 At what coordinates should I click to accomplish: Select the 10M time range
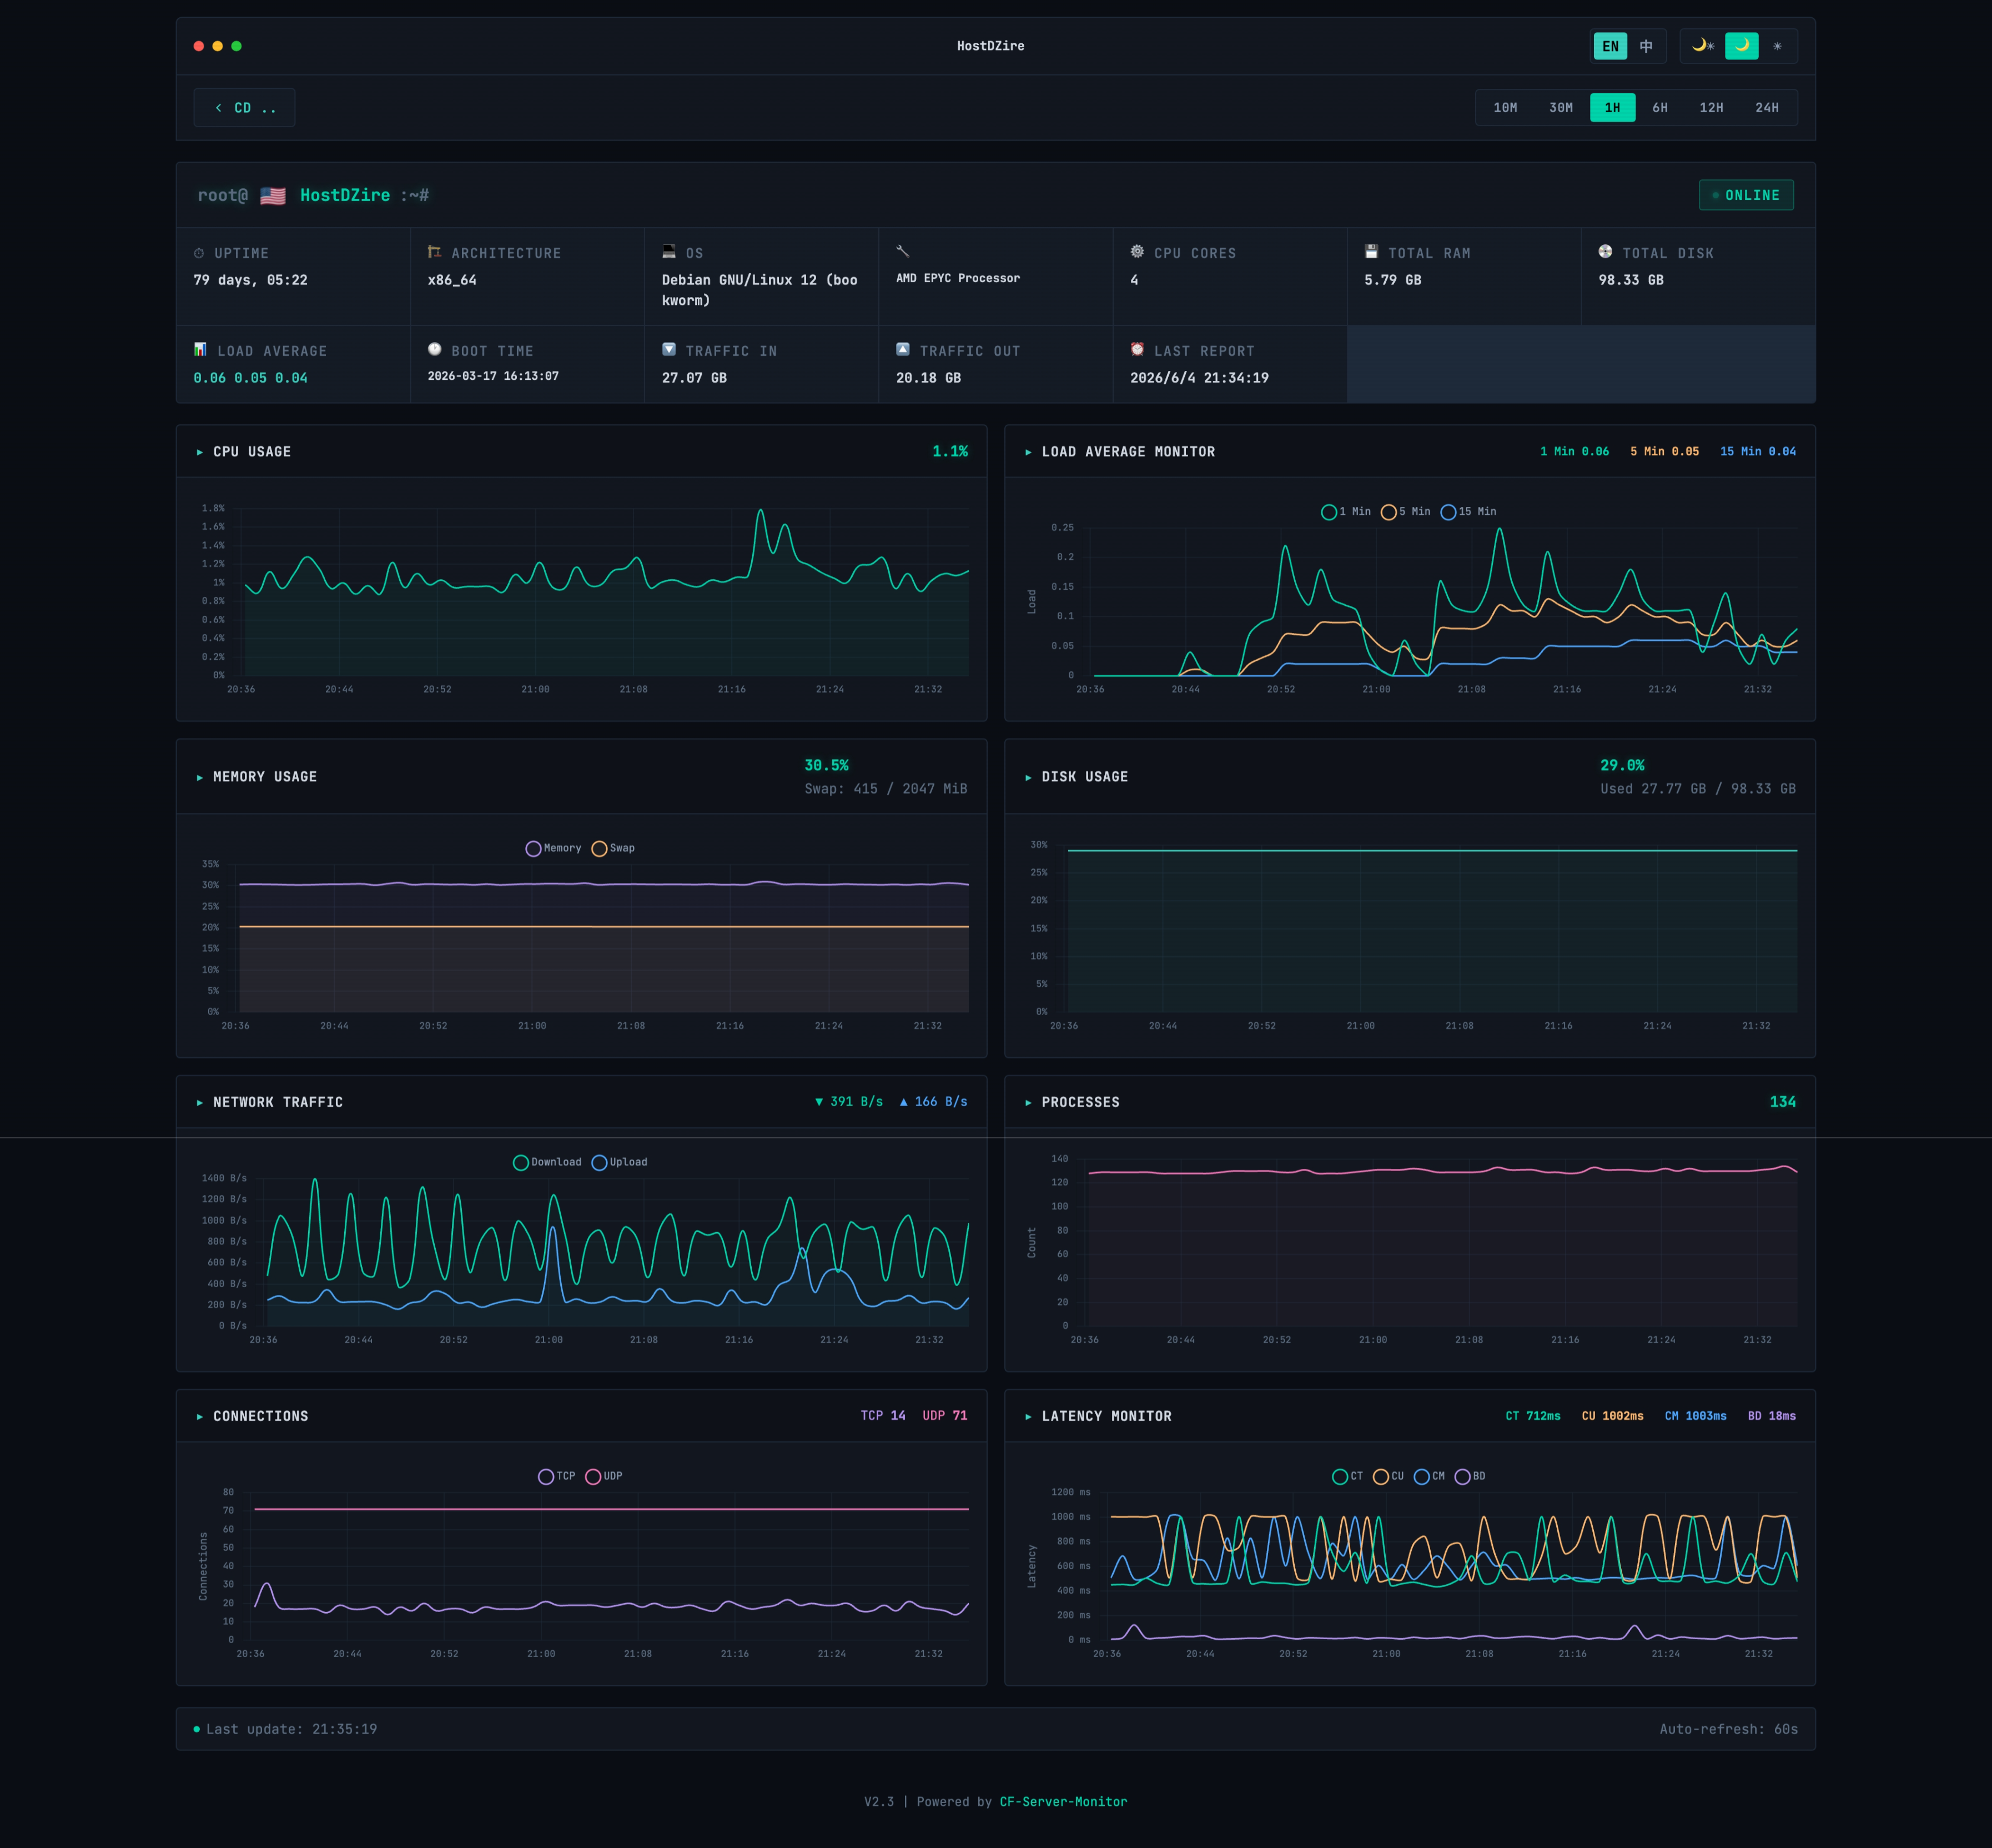[1505, 108]
